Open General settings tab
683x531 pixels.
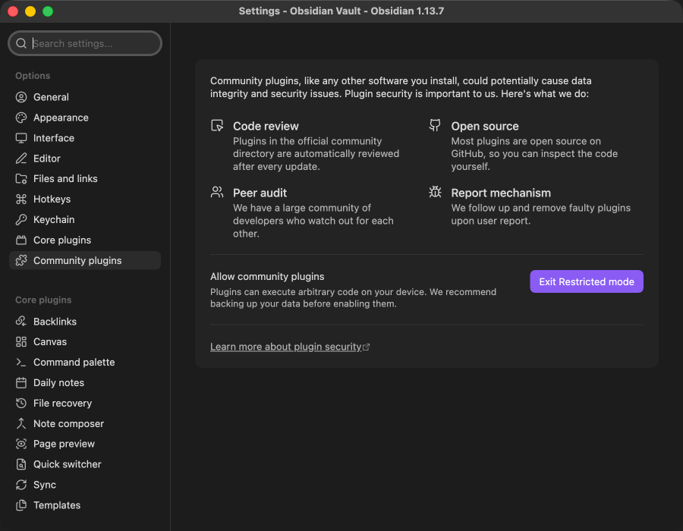pyautogui.click(x=85, y=97)
